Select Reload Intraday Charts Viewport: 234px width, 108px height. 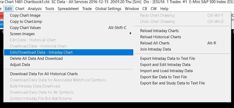159,31
